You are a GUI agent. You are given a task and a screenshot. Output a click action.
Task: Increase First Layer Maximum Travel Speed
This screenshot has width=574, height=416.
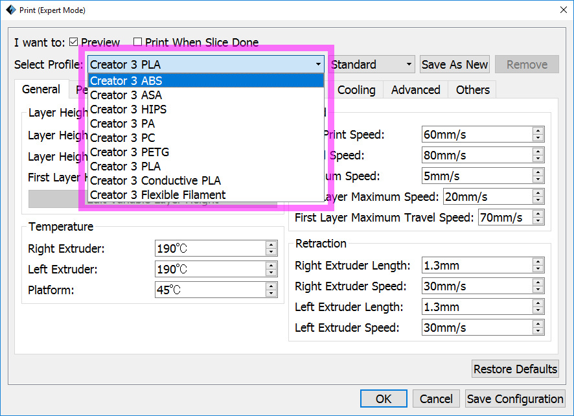pos(538,213)
